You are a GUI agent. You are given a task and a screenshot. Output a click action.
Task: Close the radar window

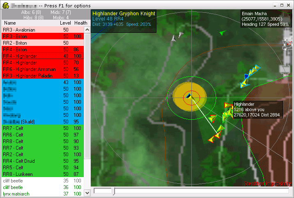289,5
